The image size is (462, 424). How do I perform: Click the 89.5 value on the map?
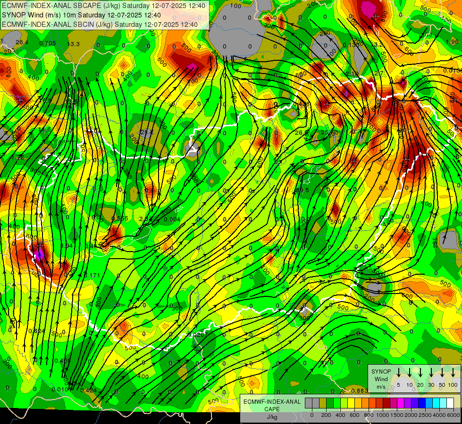point(302,190)
